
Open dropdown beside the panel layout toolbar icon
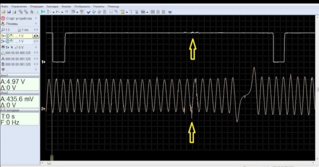147,12
